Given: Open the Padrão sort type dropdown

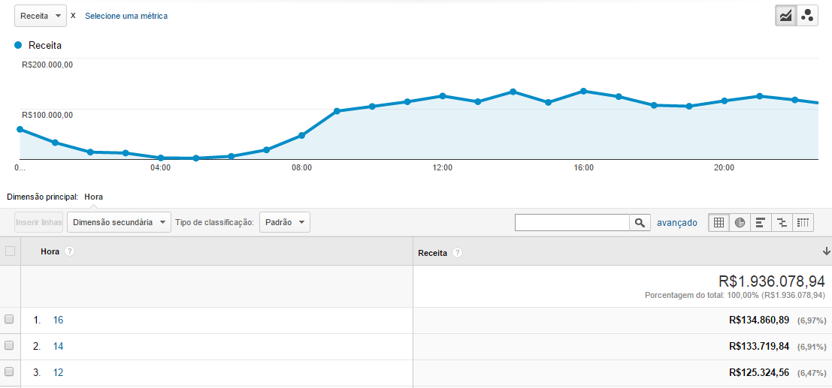Looking at the screenshot, I should [x=284, y=222].
